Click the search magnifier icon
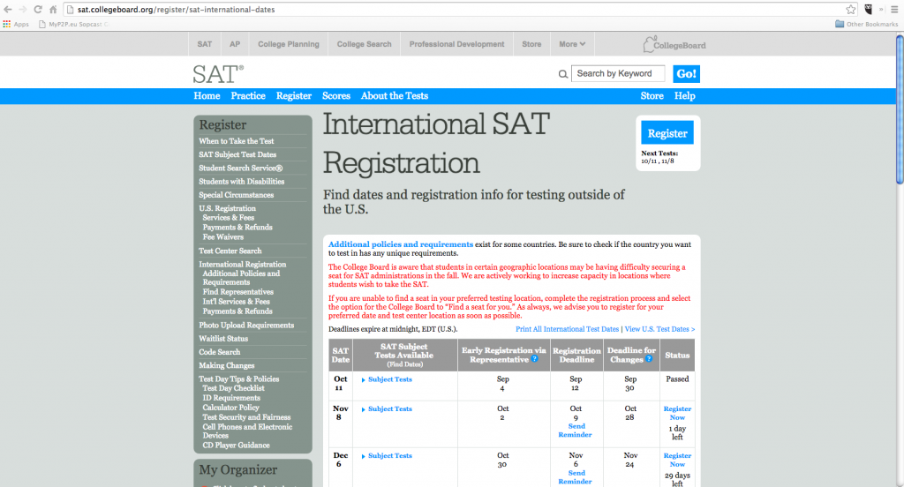 coord(562,74)
